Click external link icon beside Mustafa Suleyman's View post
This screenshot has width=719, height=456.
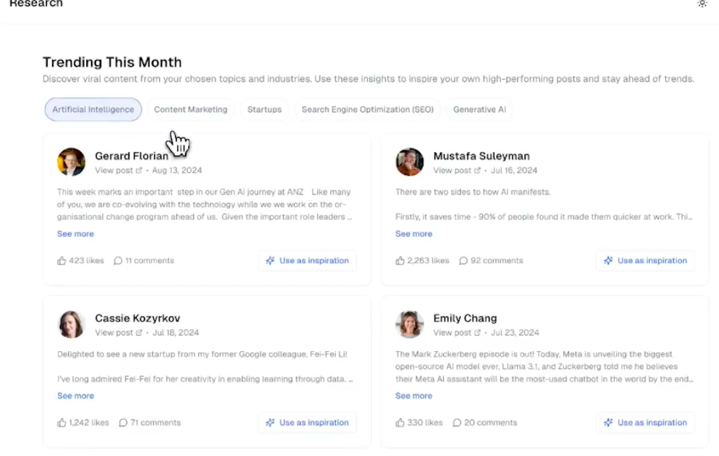477,171
